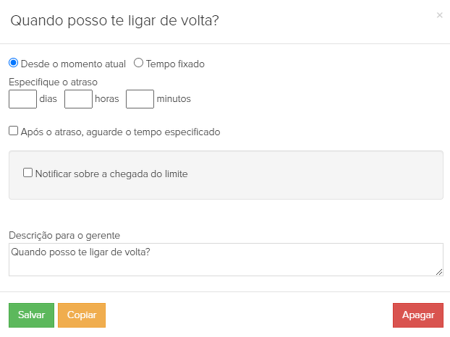Select the 'Tempo fixado' radio button
450x337 pixels.
coord(138,63)
